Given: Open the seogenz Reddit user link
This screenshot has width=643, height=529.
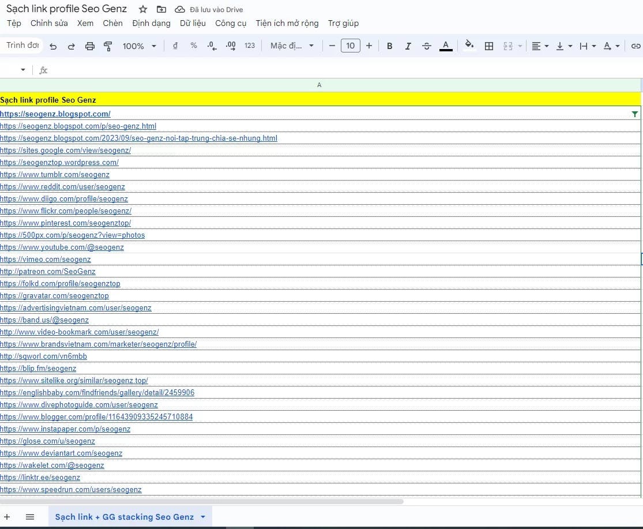Looking at the screenshot, I should (x=62, y=187).
